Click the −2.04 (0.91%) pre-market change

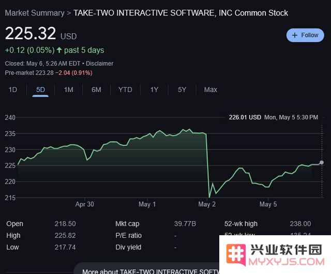[74, 73]
